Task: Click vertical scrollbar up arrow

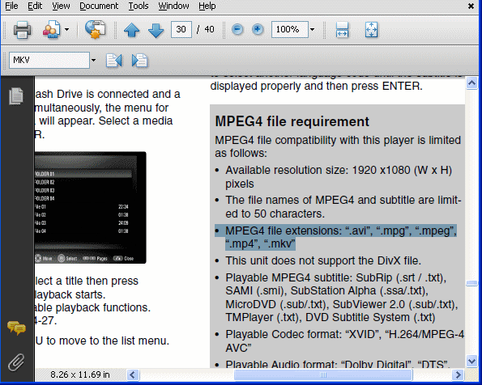Action: (471, 82)
